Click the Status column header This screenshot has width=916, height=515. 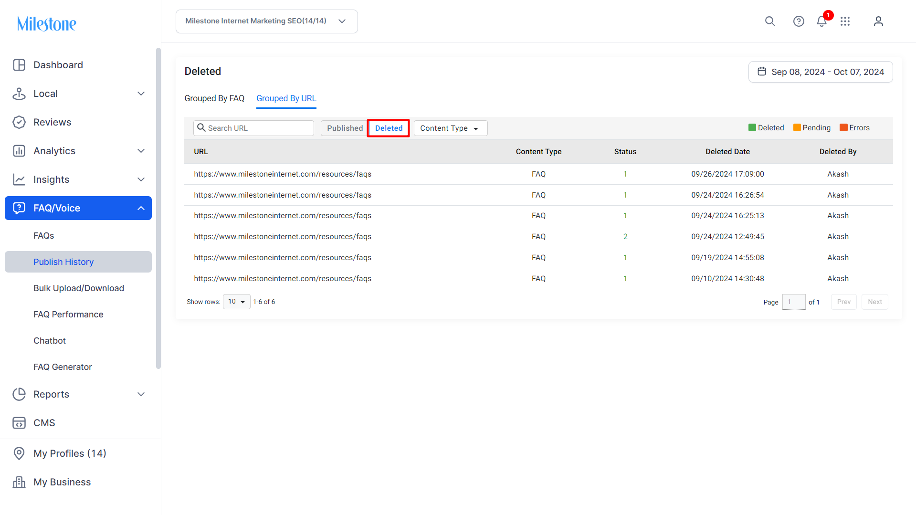click(625, 152)
